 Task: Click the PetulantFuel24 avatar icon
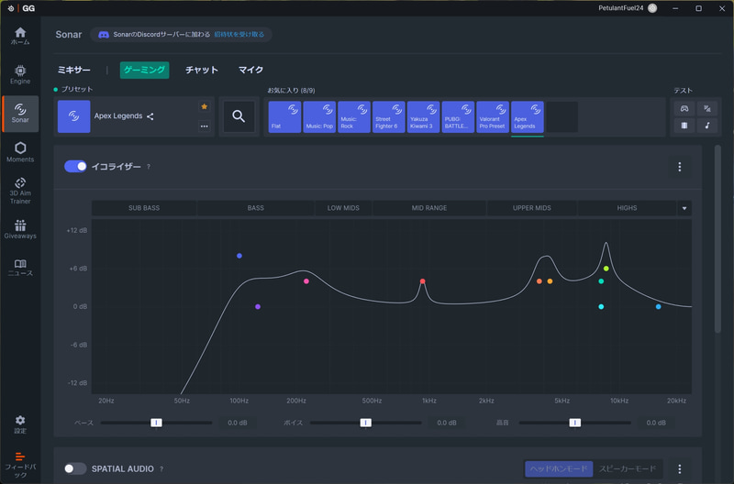[x=652, y=8]
